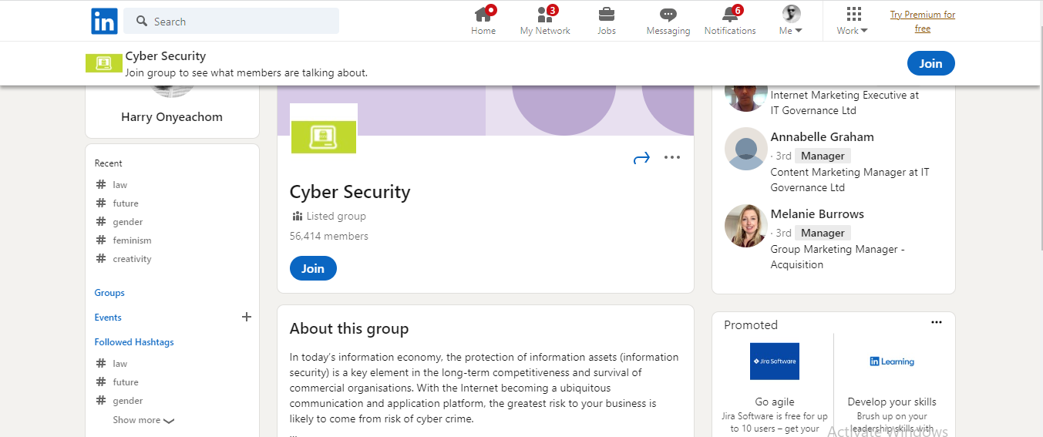Open group more options ellipsis

click(672, 157)
